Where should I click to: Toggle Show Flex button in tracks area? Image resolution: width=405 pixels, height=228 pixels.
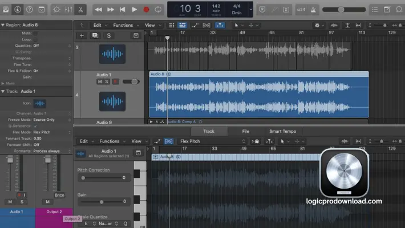[206, 25]
